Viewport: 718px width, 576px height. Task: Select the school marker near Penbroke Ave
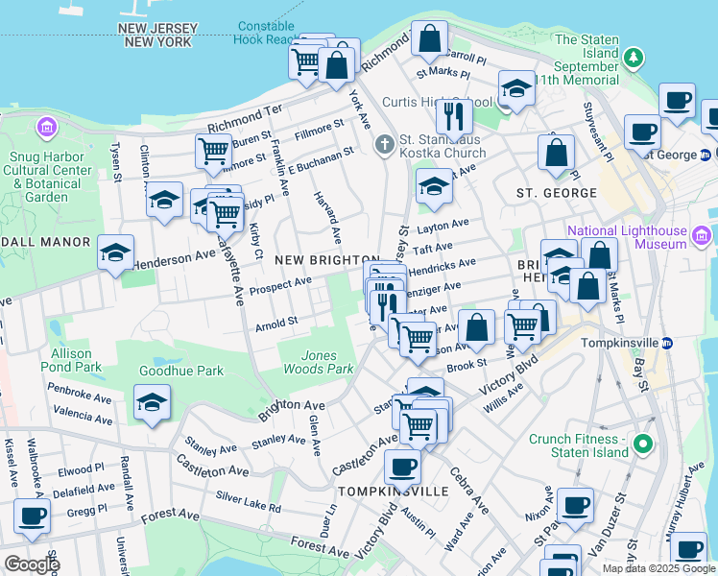pyautogui.click(x=152, y=401)
